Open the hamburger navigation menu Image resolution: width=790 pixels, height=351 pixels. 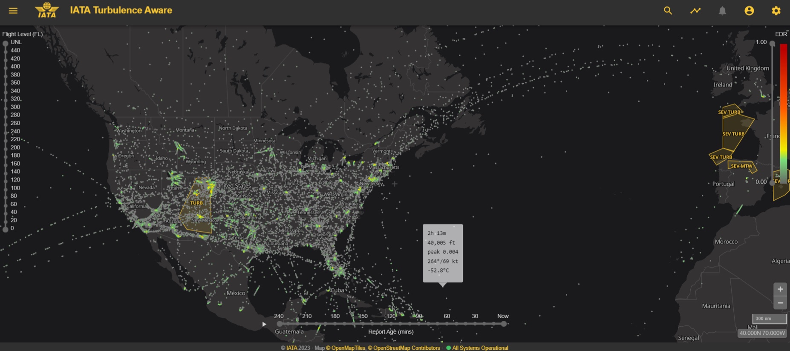[x=13, y=11]
